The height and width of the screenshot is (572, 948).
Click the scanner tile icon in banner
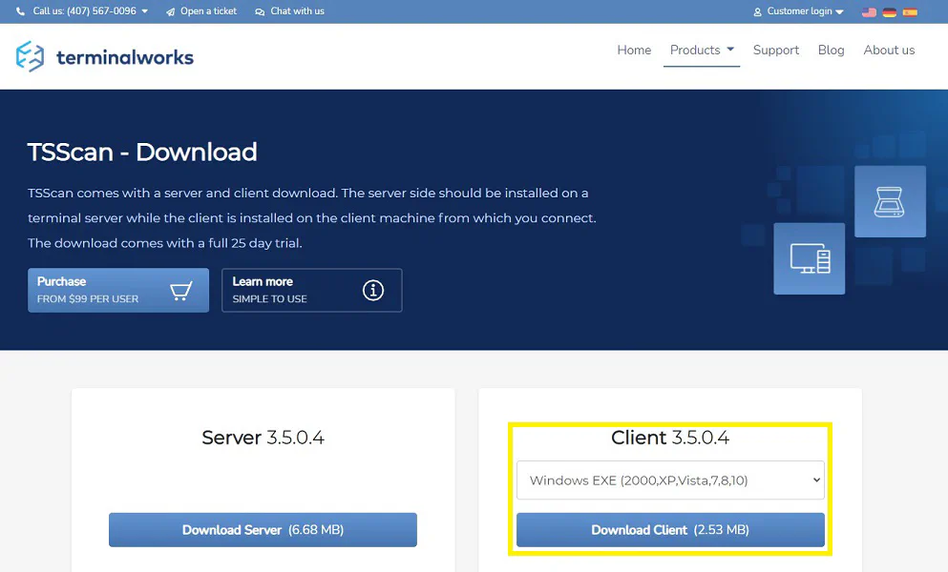pyautogui.click(x=890, y=201)
